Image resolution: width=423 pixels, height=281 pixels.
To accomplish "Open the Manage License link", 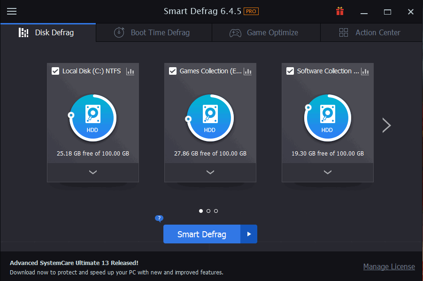I will click(x=389, y=267).
